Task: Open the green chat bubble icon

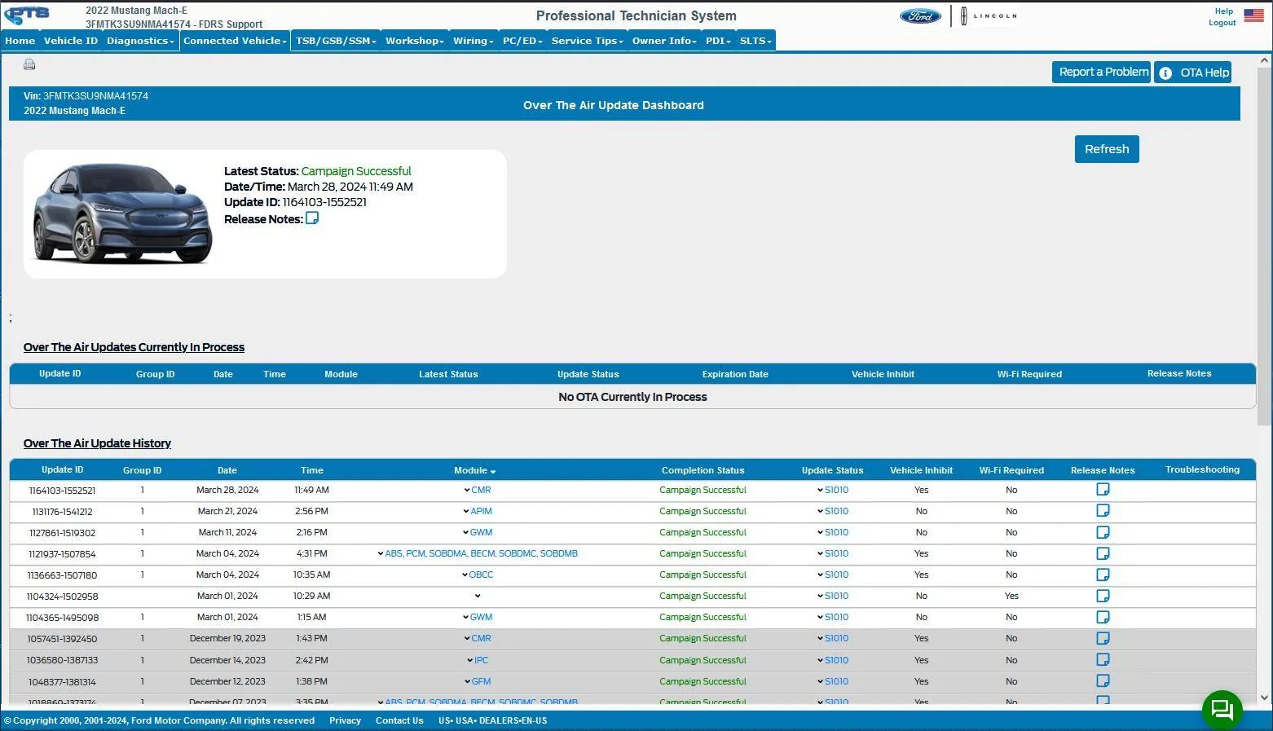Action: (x=1222, y=709)
